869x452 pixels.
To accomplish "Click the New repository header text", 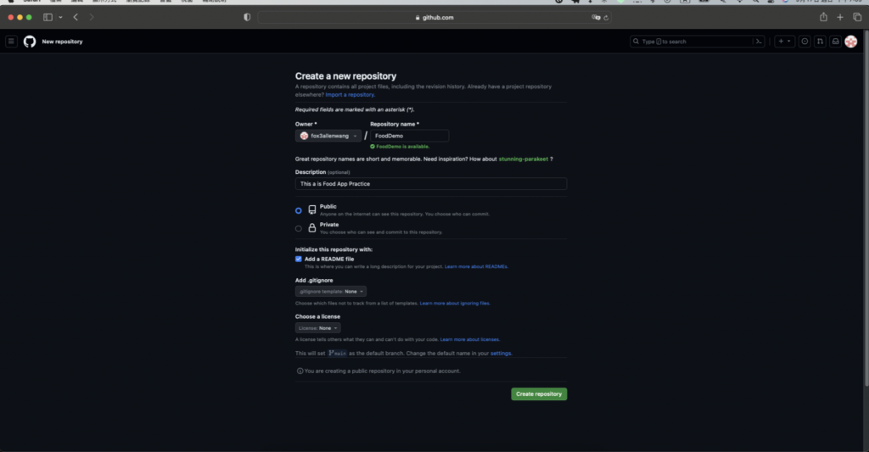I will 62,42.
